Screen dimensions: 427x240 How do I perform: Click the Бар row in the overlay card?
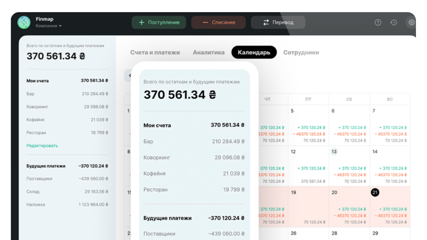click(x=194, y=141)
